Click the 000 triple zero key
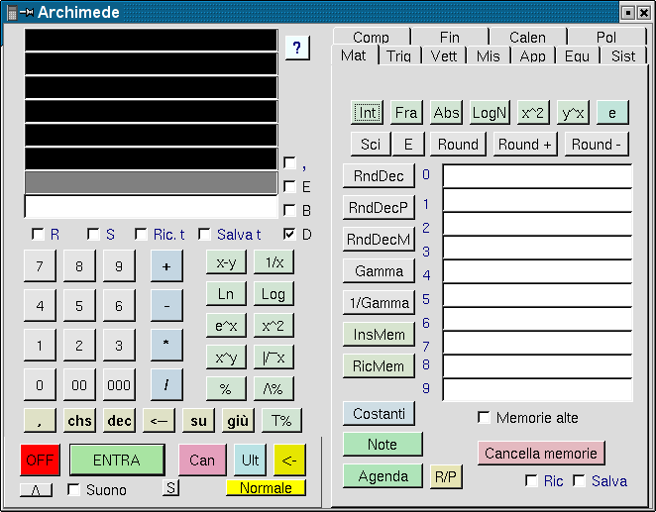The width and height of the screenshot is (656, 512). click(x=119, y=384)
